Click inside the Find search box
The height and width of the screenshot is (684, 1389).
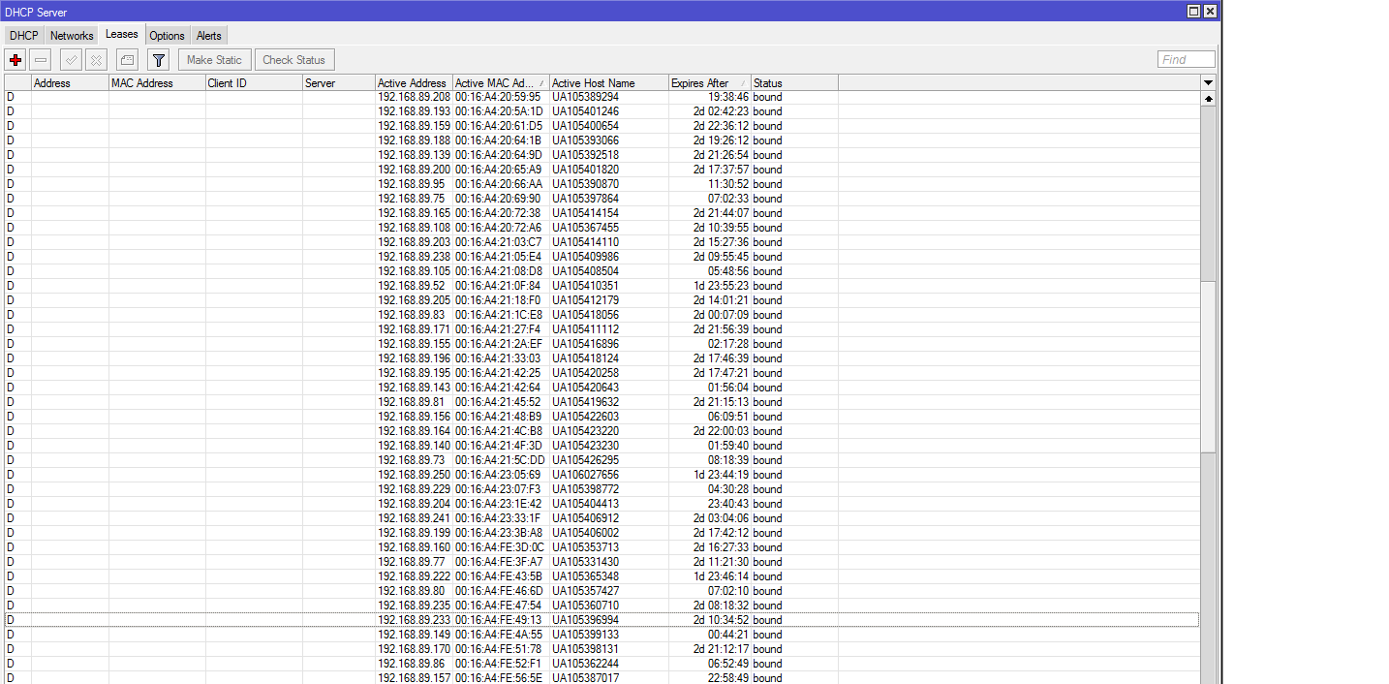click(1185, 59)
